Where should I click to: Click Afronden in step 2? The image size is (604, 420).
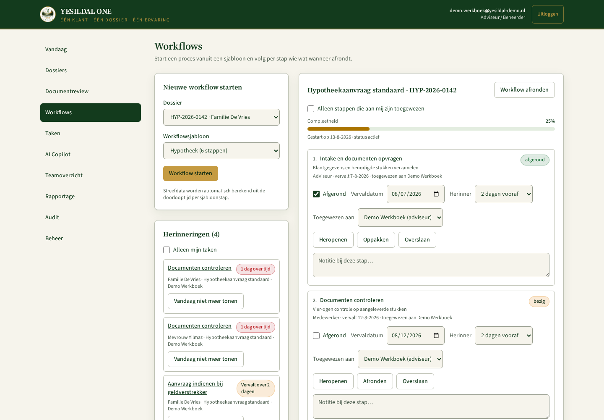tap(375, 381)
